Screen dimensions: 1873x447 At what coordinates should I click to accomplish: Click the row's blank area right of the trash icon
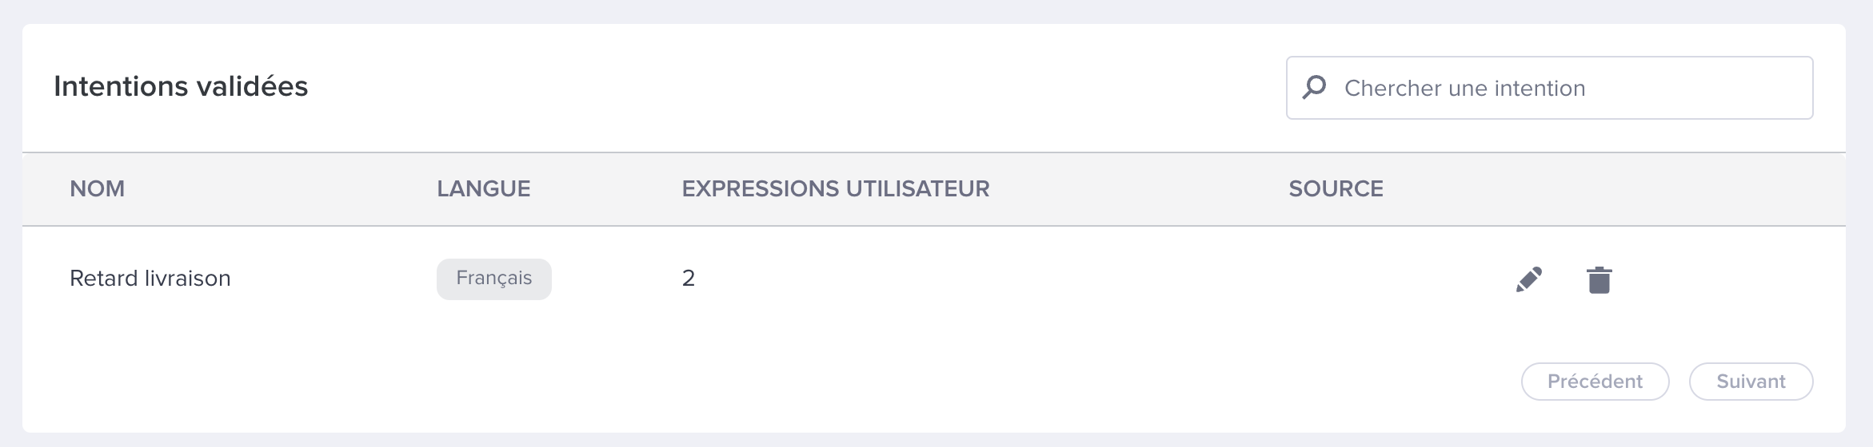coord(1727,279)
